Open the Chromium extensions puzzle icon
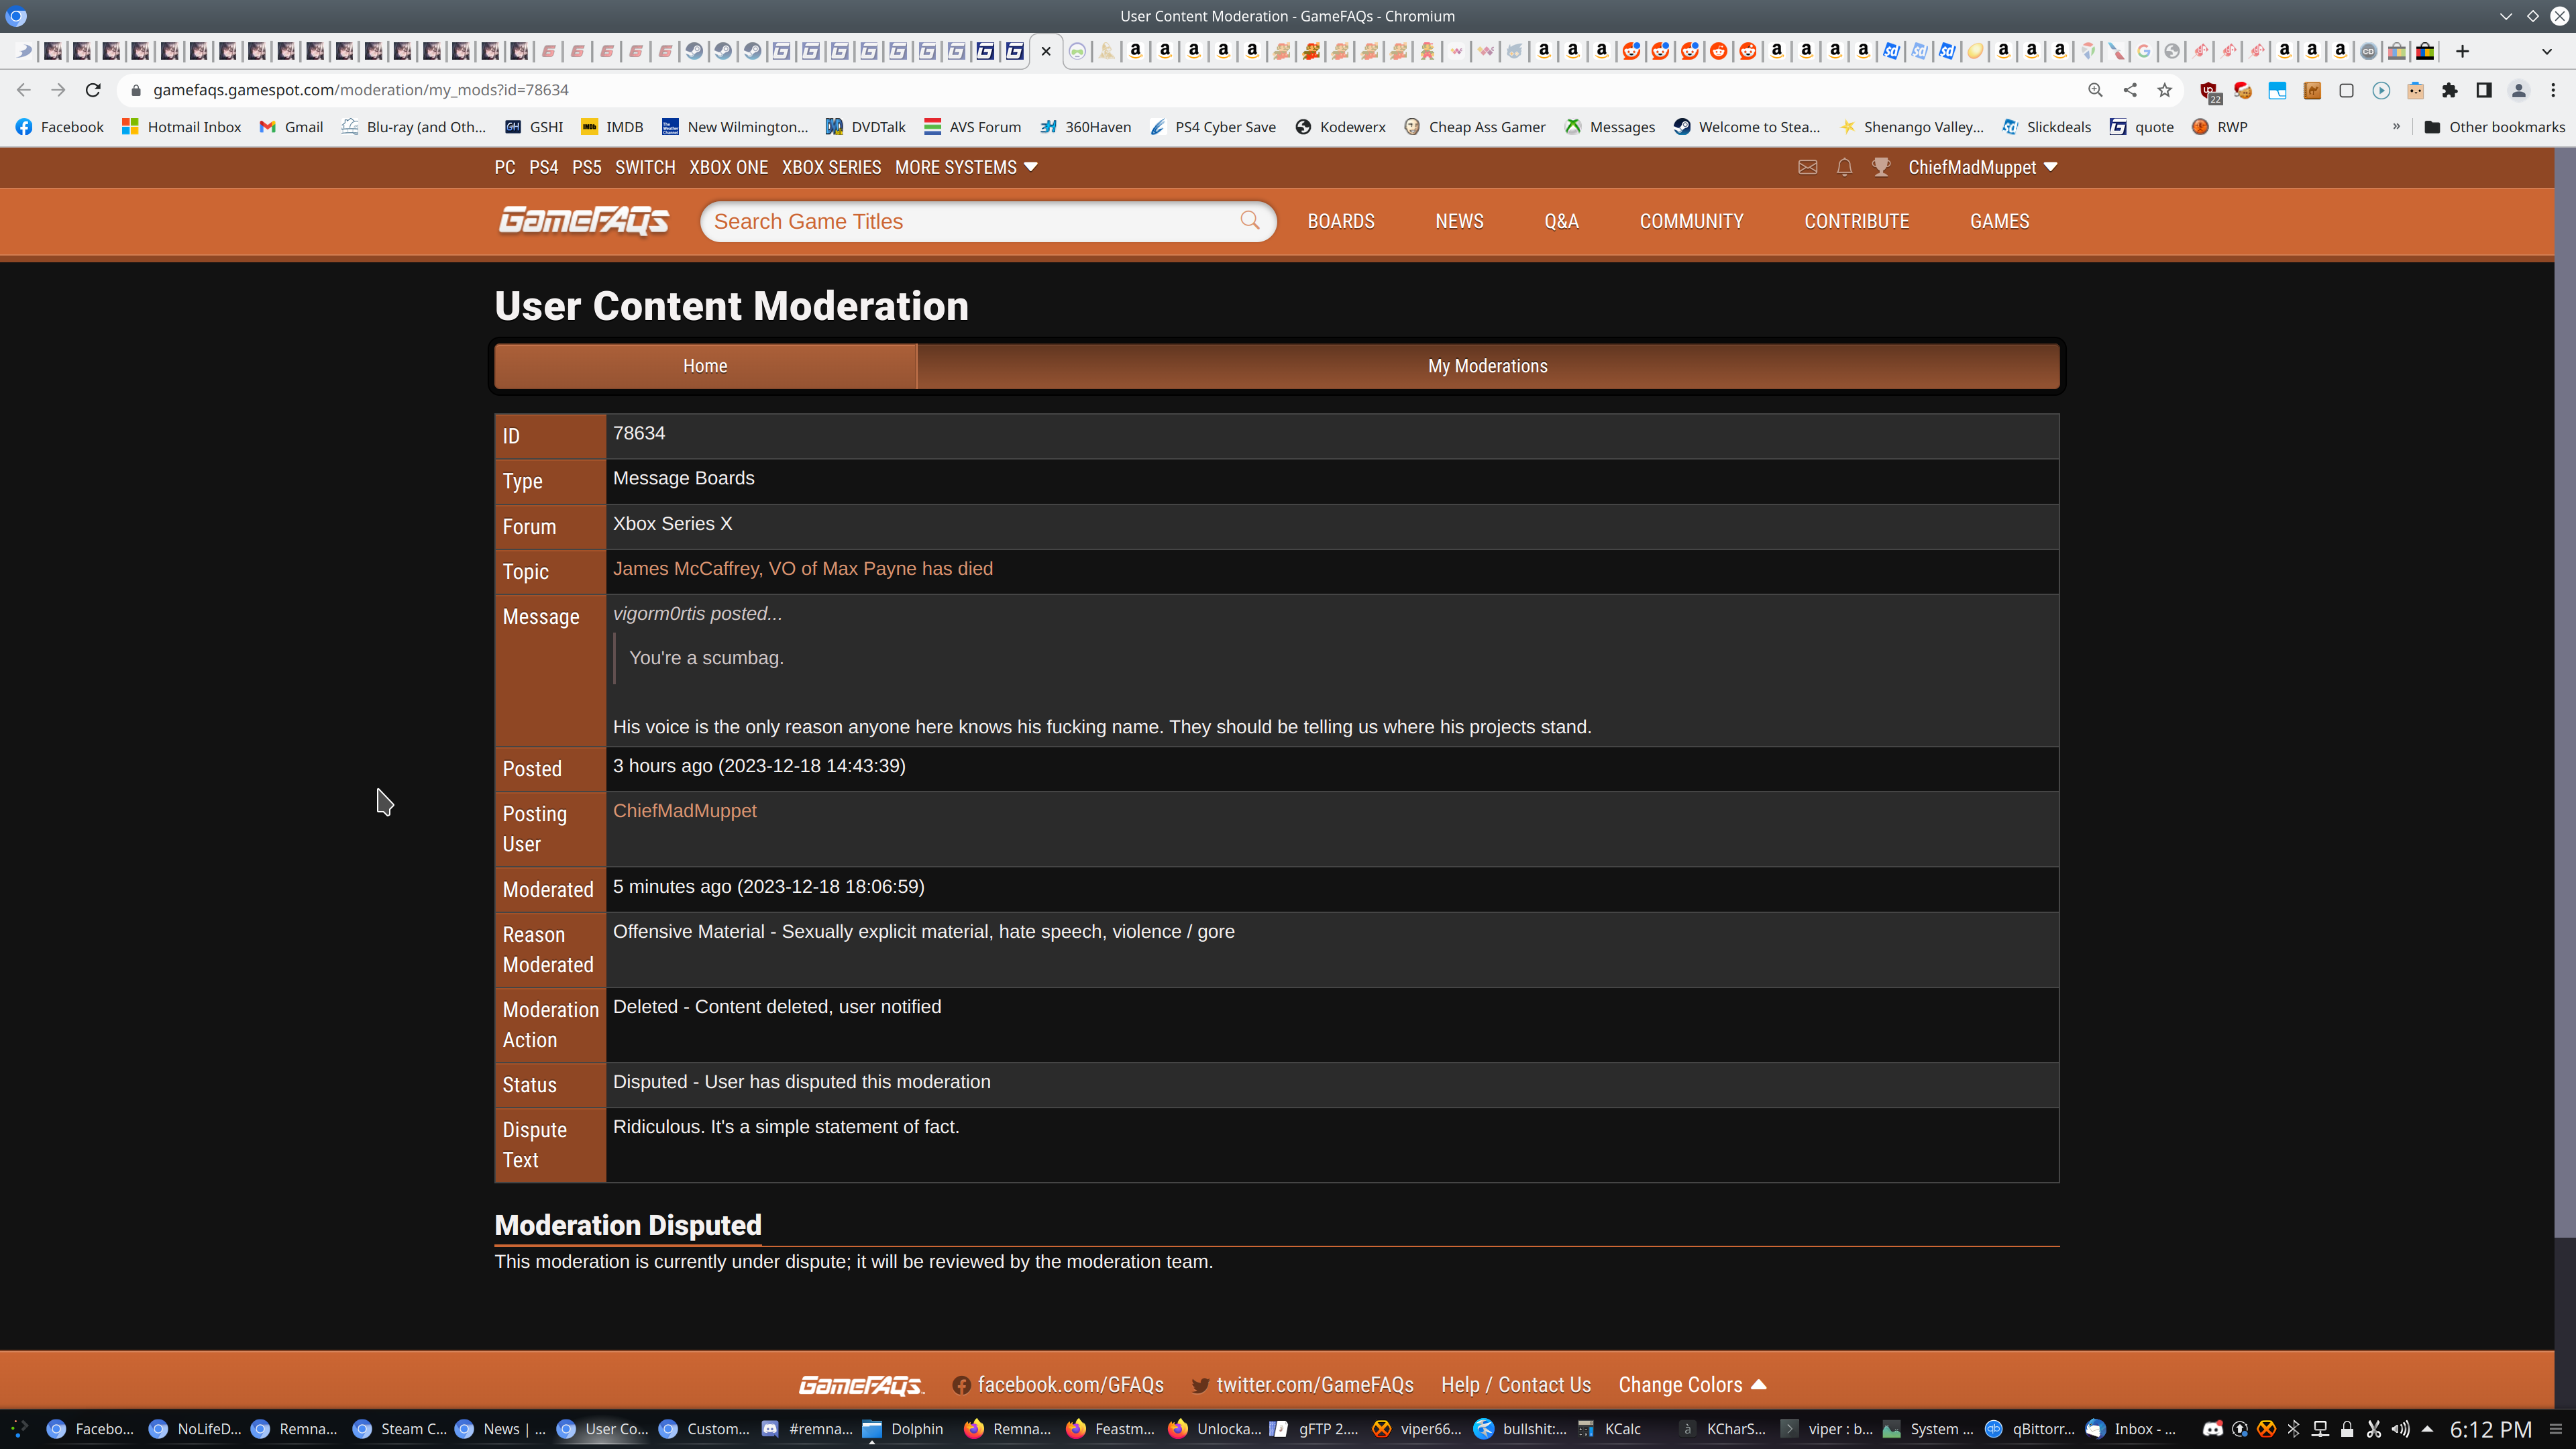 2449,90
